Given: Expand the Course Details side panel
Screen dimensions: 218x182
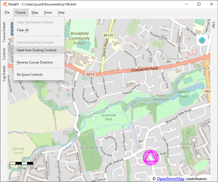Looking at the screenshot, I should click(4, 32).
